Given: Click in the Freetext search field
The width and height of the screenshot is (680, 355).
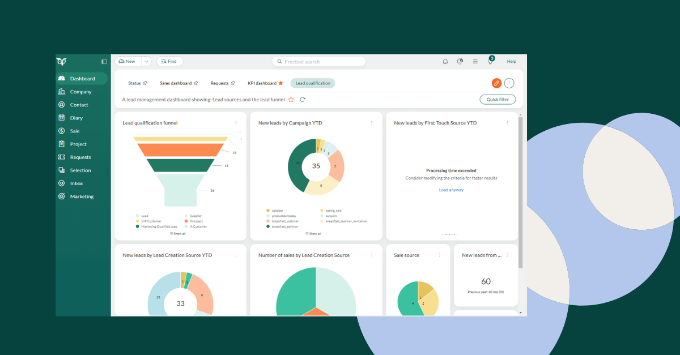Looking at the screenshot, I should (x=320, y=62).
